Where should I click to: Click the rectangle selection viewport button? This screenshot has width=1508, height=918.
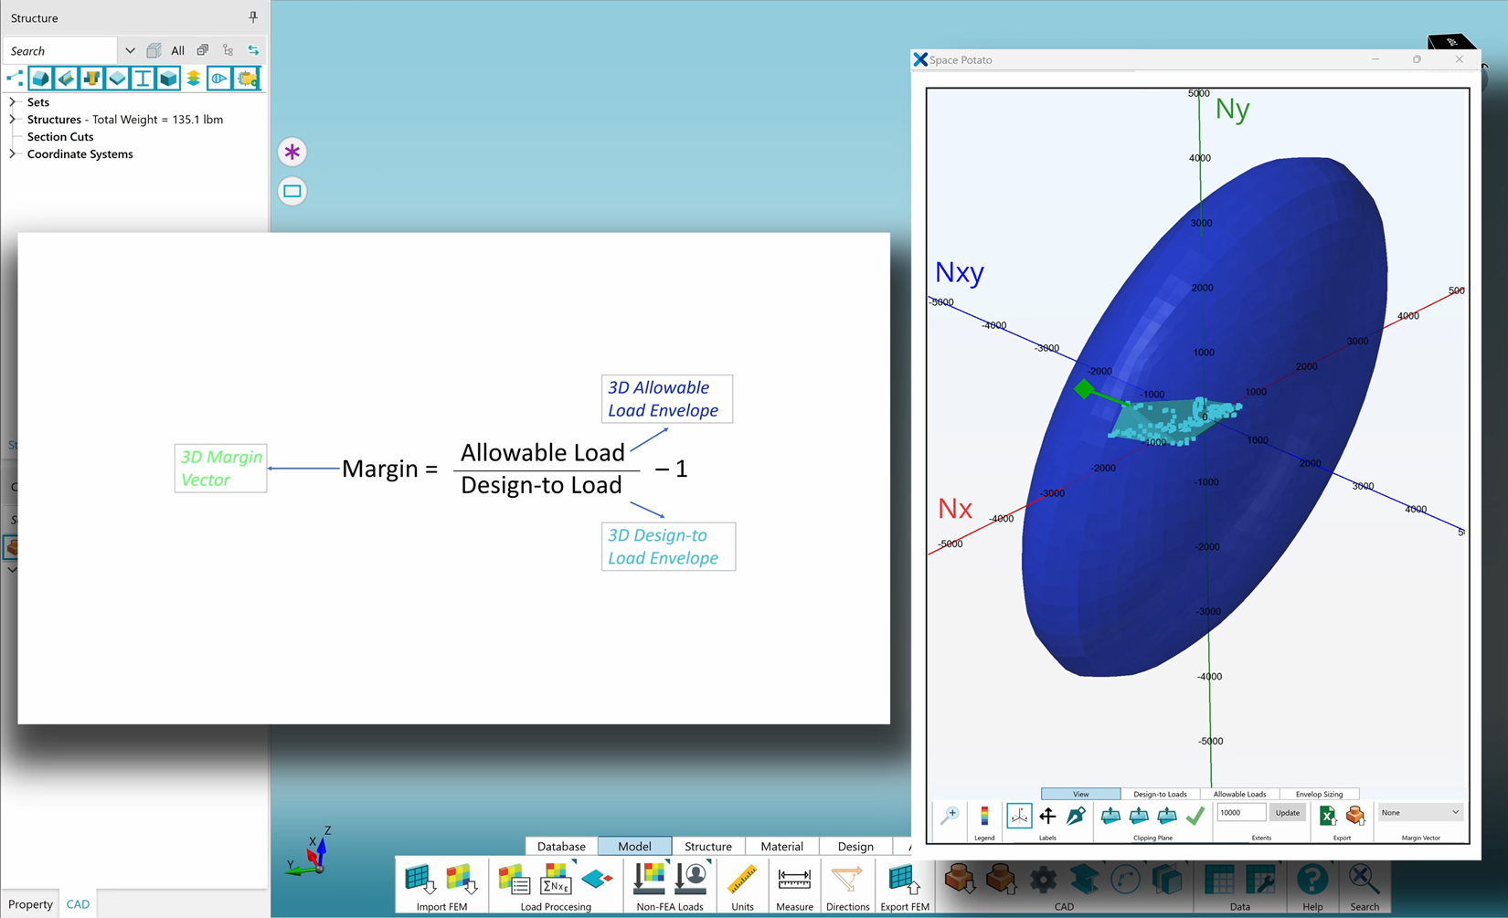[x=292, y=191]
